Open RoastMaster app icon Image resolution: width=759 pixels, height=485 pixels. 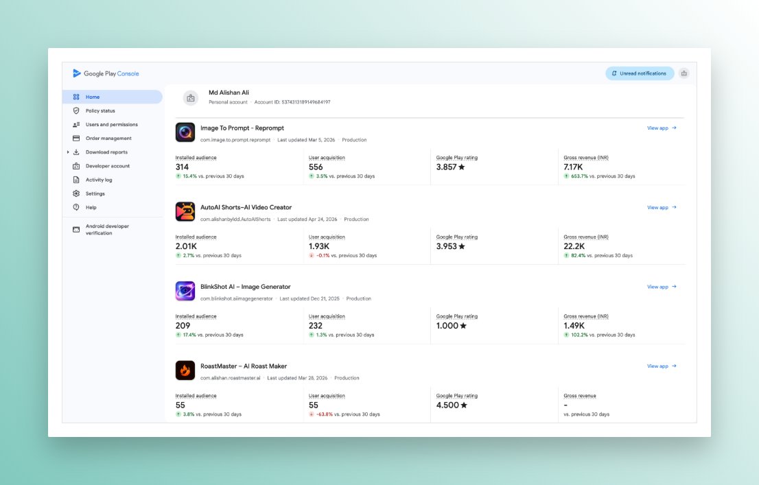(x=185, y=370)
